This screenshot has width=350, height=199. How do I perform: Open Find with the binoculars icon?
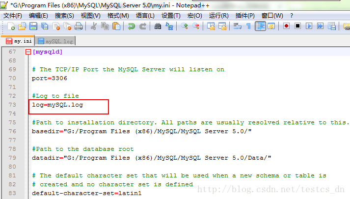point(158,26)
